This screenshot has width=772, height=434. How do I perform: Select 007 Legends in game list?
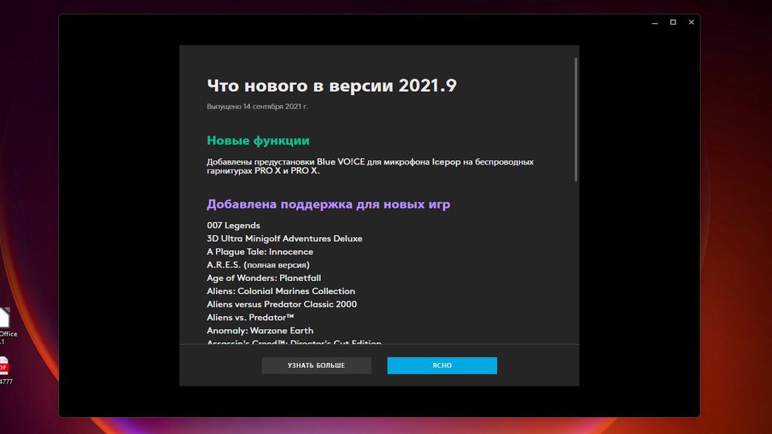tap(233, 225)
